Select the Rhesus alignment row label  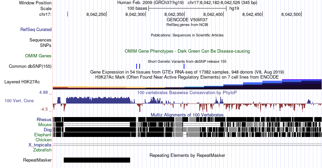(x=44, y=119)
